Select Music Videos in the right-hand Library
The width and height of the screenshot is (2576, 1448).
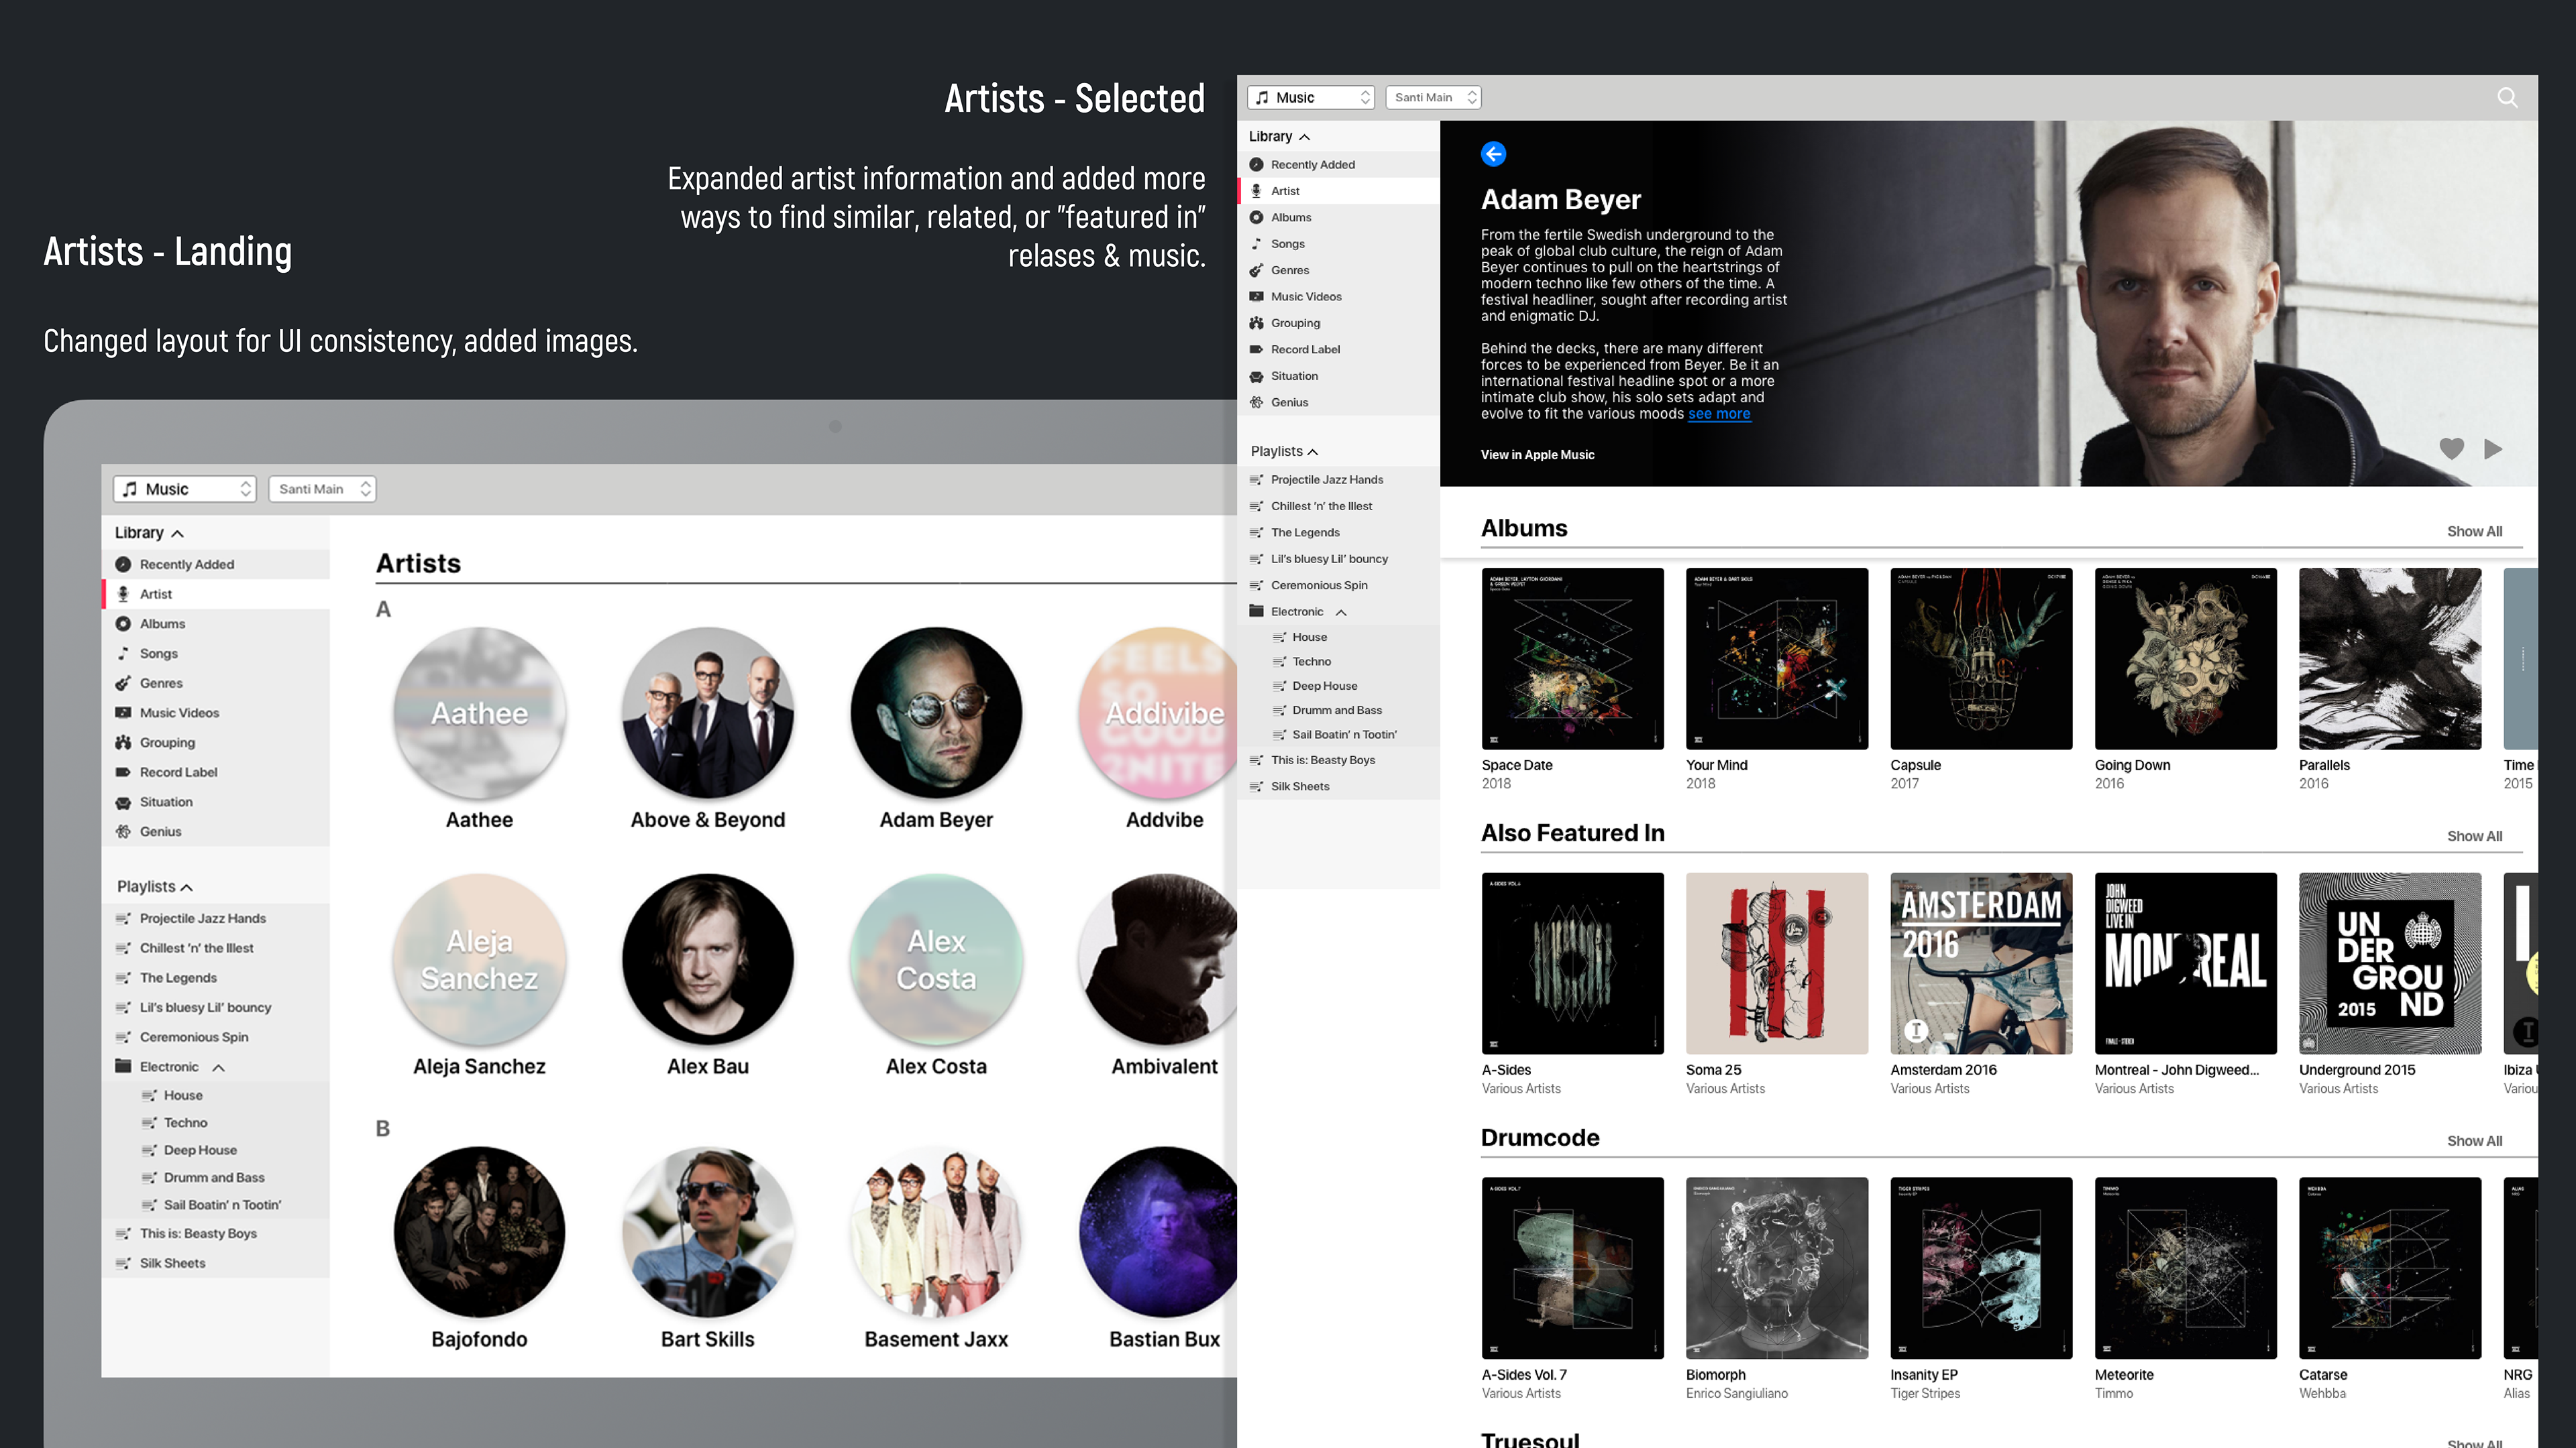[x=1305, y=297]
